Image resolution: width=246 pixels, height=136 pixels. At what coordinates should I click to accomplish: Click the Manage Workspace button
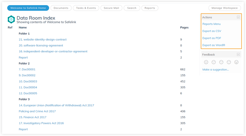[x=224, y=8]
